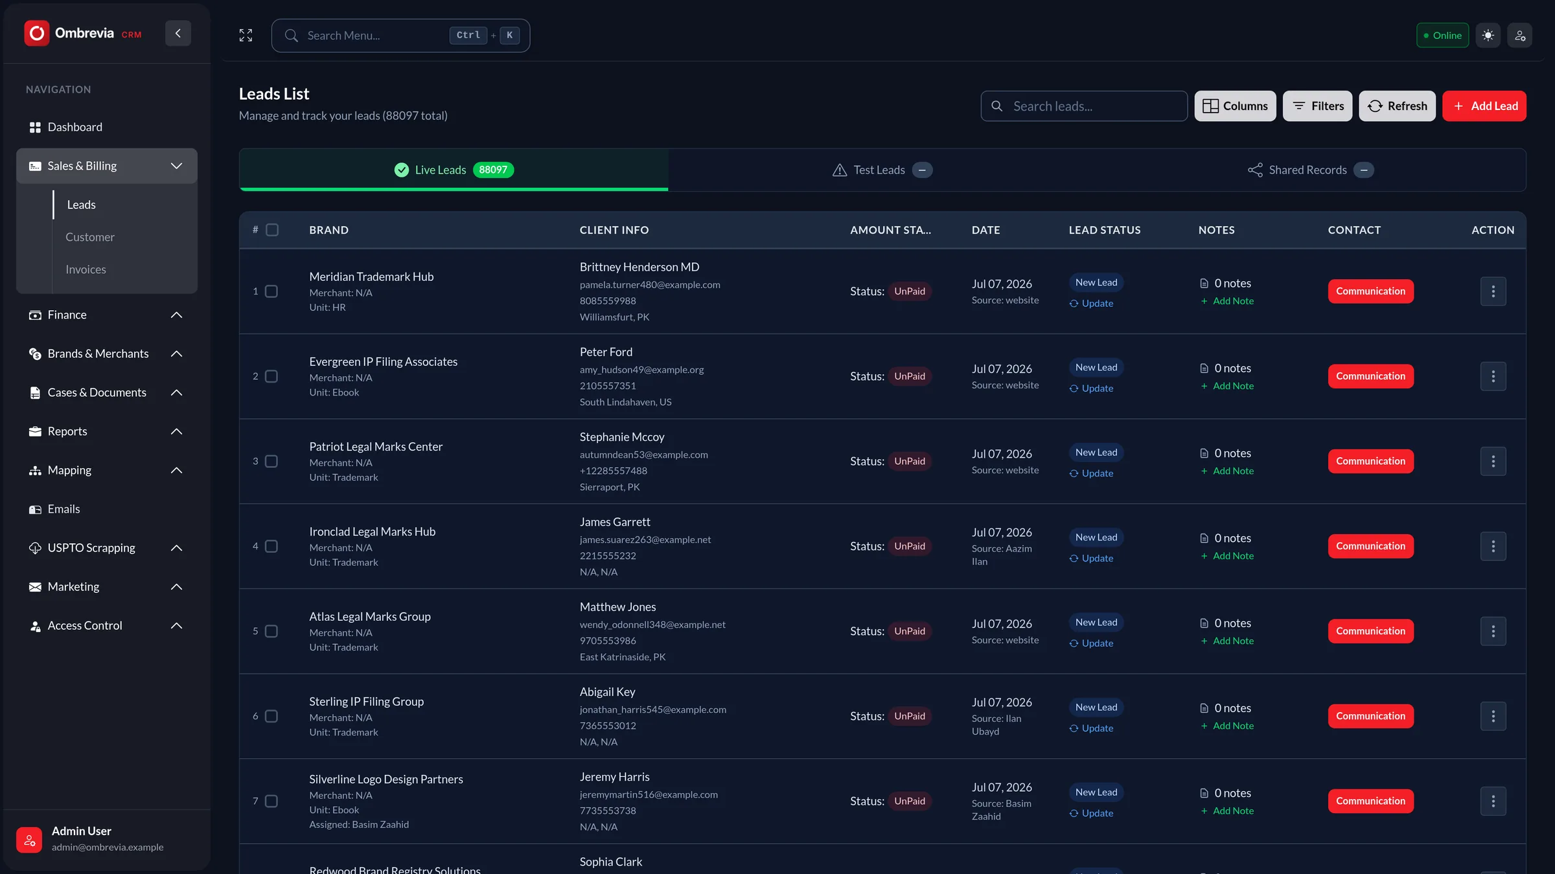Select the checkbox for Evergreen IP Filing Associates row
The image size is (1555, 874).
pos(271,376)
